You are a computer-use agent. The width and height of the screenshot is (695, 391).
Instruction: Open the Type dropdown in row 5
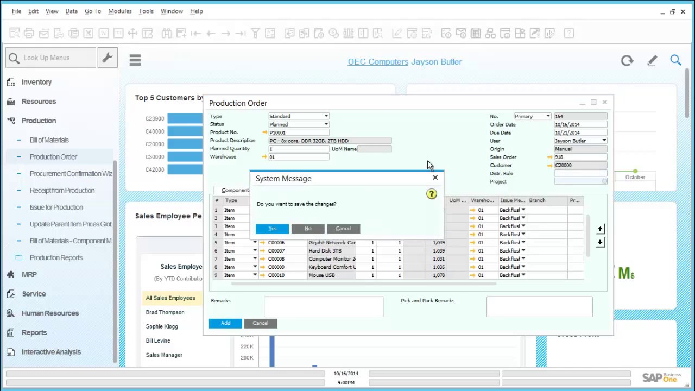pyautogui.click(x=255, y=242)
